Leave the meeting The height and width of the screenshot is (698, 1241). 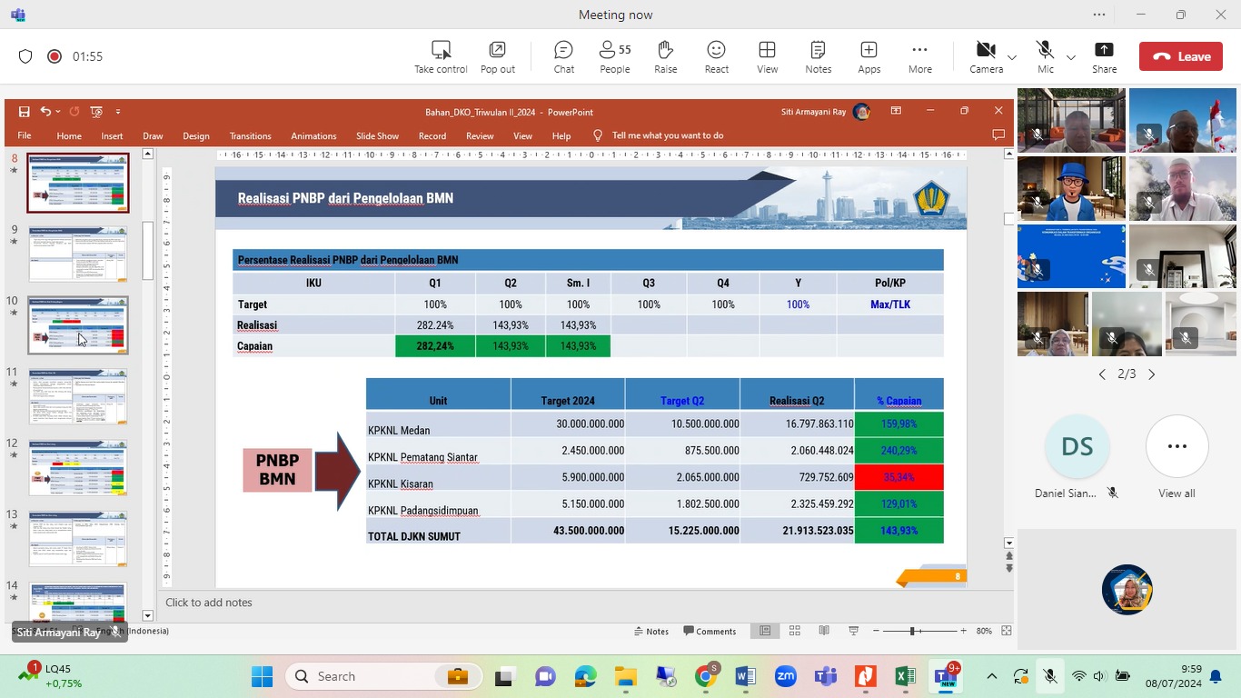1180,56
